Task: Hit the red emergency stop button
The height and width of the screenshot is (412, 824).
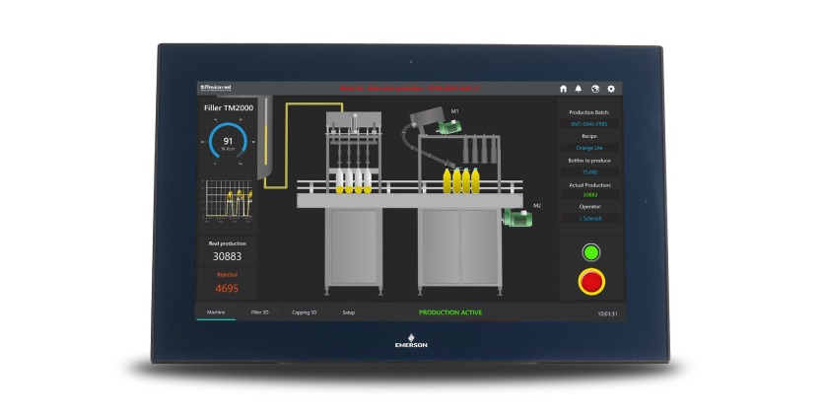Action: 591,282
